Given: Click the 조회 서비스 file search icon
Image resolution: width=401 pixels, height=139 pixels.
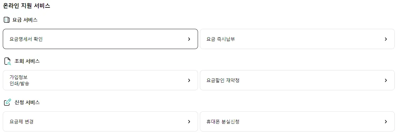Looking at the screenshot, I should pos(7,61).
